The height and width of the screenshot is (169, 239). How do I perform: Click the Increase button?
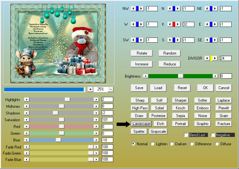pos(142,64)
